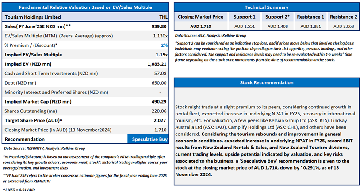This screenshot has height=193, width=360.
Task: Click the Speculative Buy recommendation cell
Action: pos(148,139)
